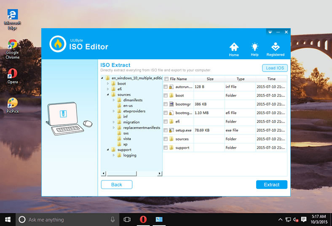Open Task View in the taskbar
Viewport: 332px width, 226px height.
click(127, 219)
